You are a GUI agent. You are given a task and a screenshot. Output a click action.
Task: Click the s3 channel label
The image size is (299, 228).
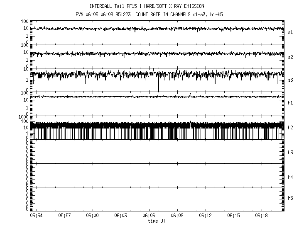(290, 79)
